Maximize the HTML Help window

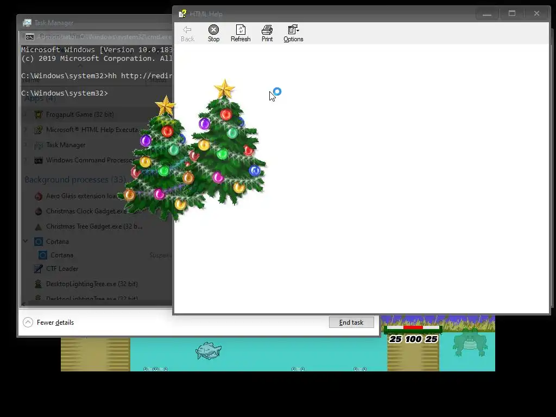pyautogui.click(x=511, y=14)
